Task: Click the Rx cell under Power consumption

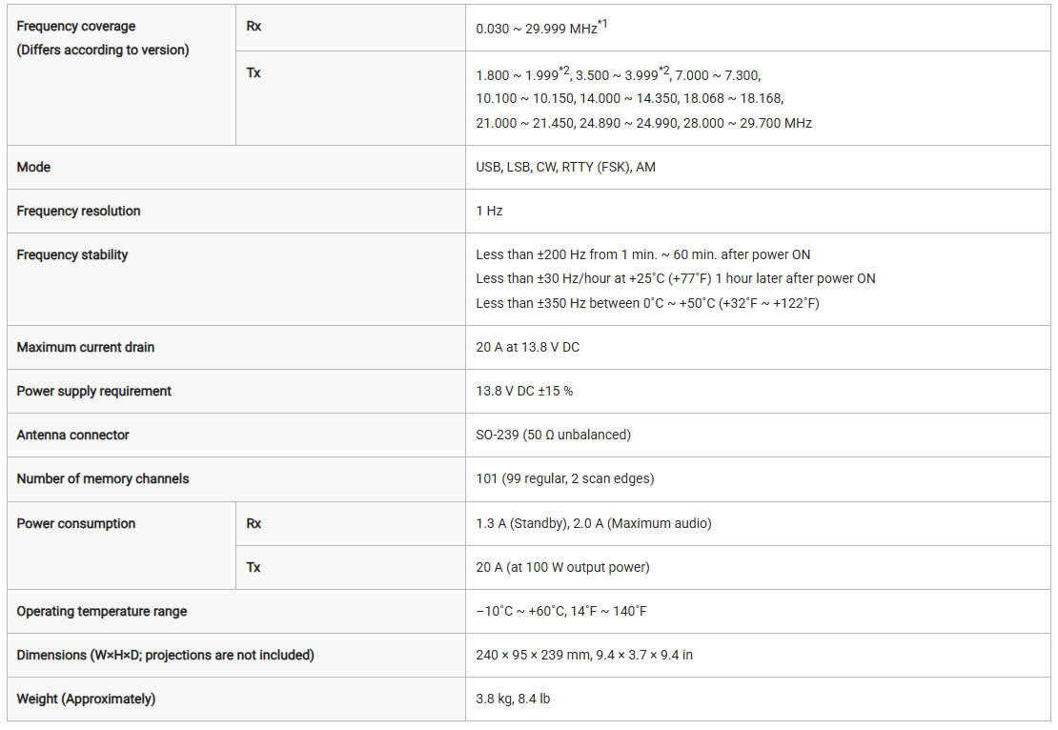Action: tap(254, 523)
